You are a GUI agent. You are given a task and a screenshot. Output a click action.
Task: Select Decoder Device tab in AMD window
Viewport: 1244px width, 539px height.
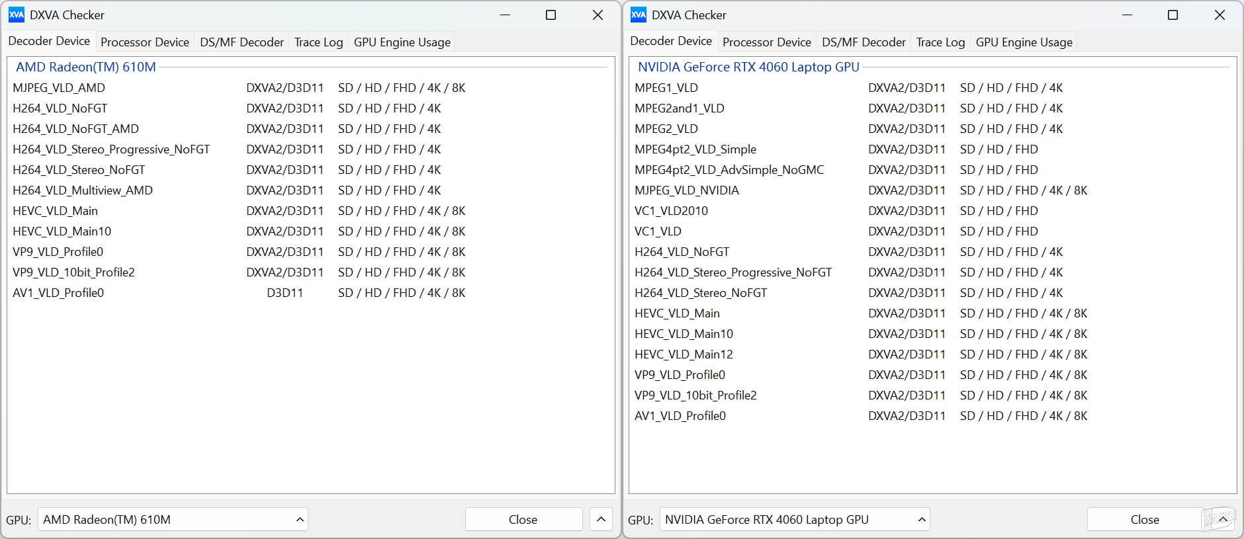(49, 40)
